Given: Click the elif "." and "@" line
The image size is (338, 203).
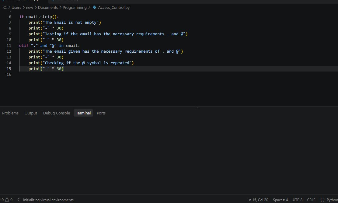Looking at the screenshot, I should click(x=50, y=46).
